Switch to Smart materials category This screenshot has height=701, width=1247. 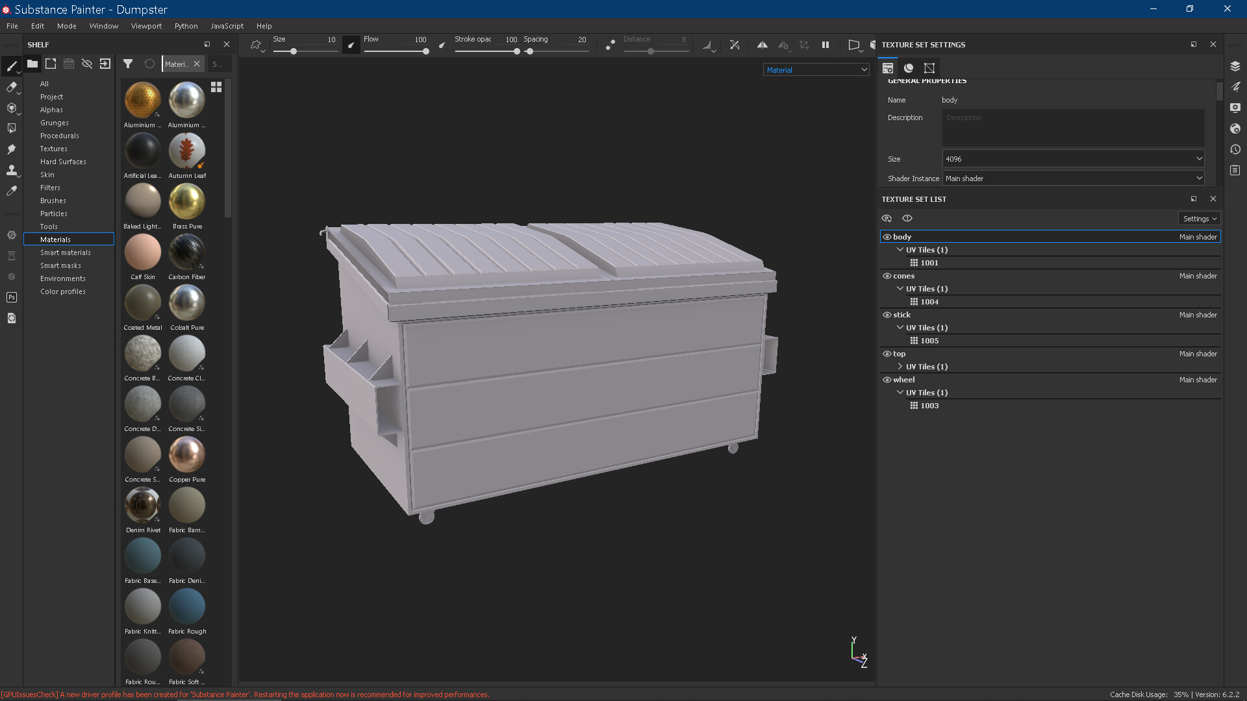click(x=65, y=252)
